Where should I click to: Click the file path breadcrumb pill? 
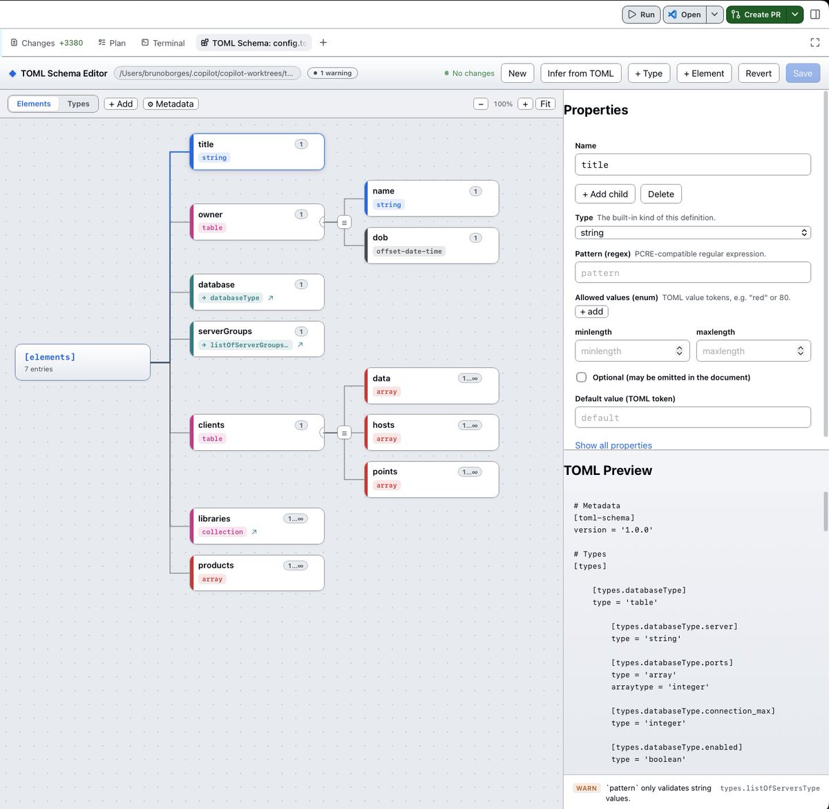pos(207,73)
